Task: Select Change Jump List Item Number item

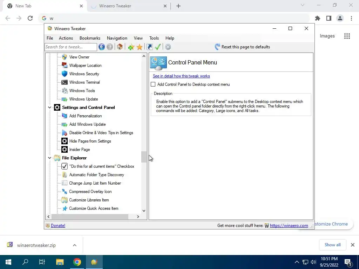Action: click(95, 183)
